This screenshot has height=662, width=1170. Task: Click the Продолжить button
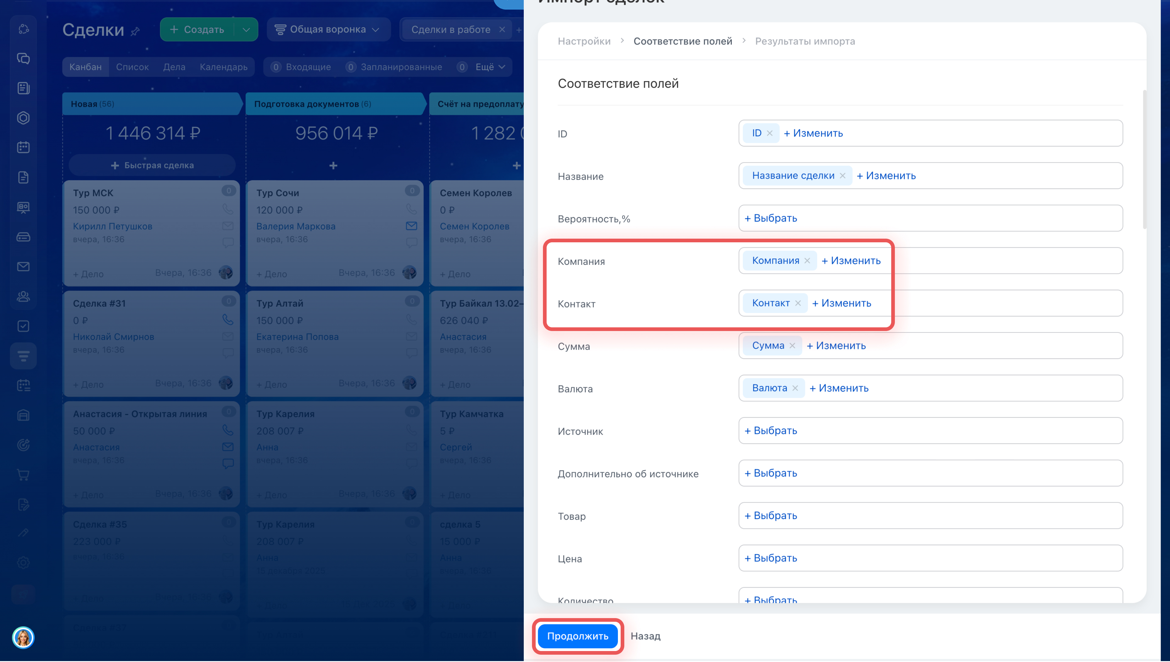(x=577, y=636)
